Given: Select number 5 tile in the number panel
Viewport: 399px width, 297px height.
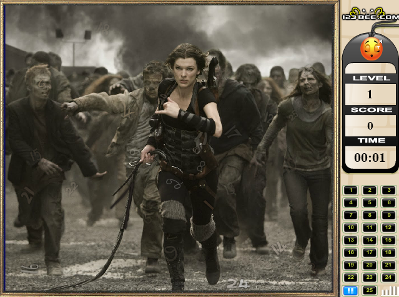Looking at the screenshot, I should [x=370, y=202].
